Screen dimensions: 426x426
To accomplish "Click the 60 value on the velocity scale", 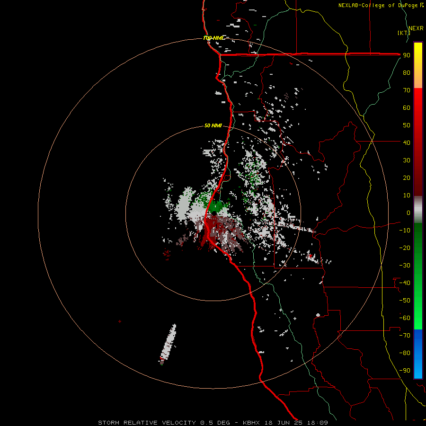I will pyautogui.click(x=407, y=108).
